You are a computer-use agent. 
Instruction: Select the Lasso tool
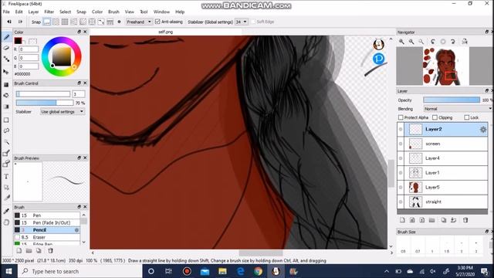pos(6,131)
